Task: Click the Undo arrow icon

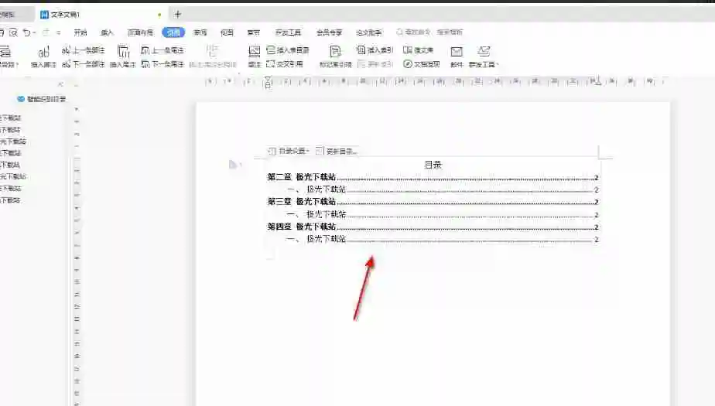Action: pyautogui.click(x=27, y=32)
